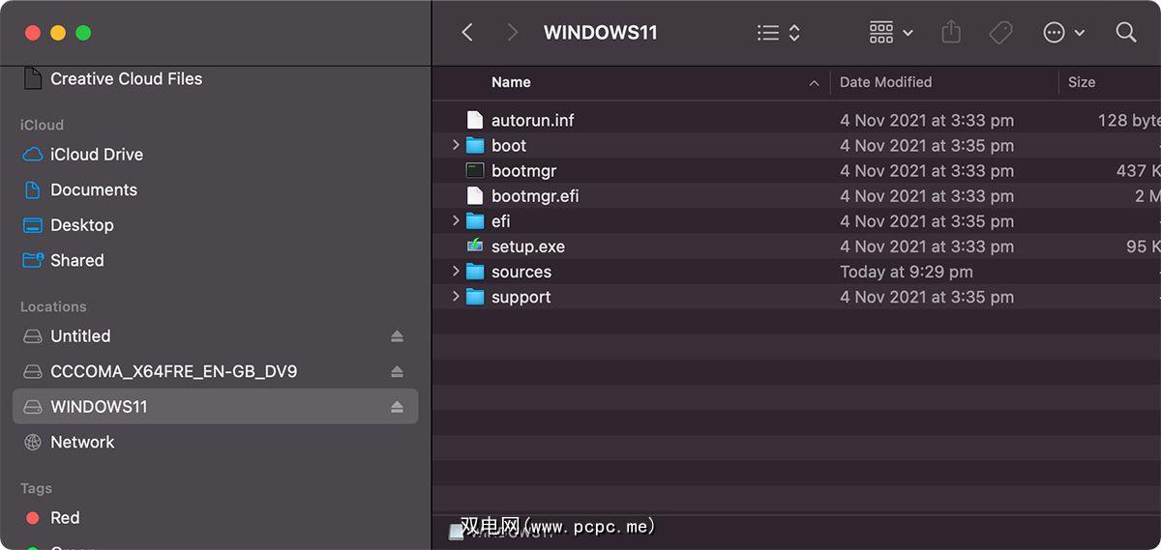Click the Share toolbar icon
Image resolution: width=1161 pixels, height=550 pixels.
click(x=951, y=33)
